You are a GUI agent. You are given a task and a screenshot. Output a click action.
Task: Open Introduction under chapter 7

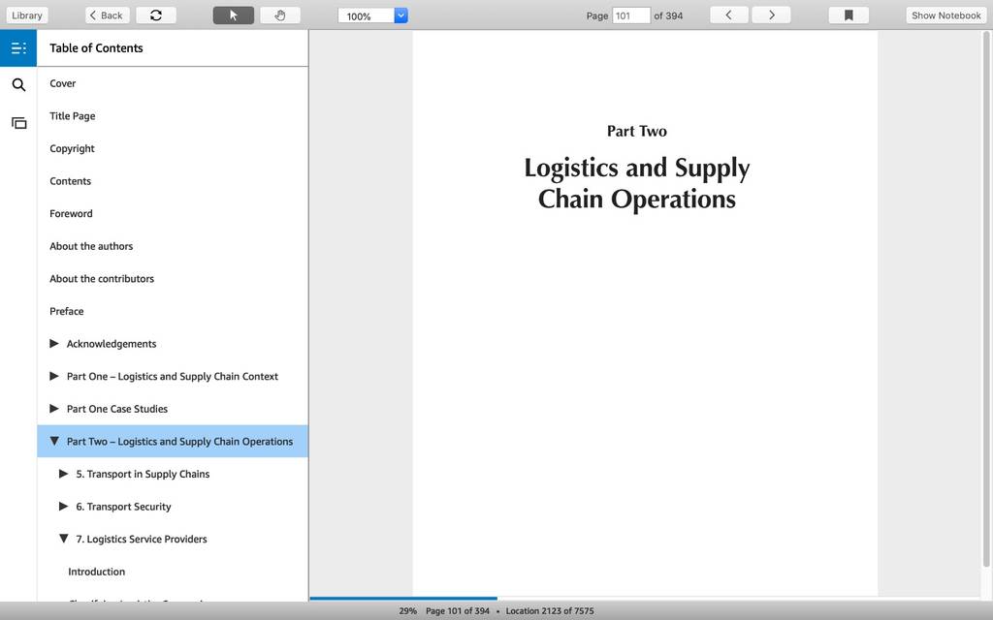point(96,572)
